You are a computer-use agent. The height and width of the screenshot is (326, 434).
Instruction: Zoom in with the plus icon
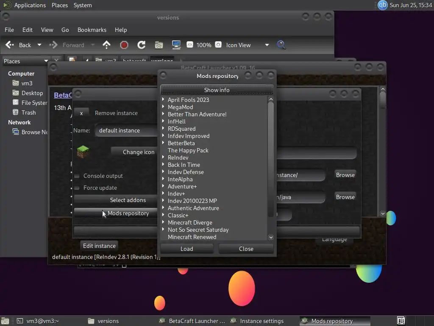(218, 45)
